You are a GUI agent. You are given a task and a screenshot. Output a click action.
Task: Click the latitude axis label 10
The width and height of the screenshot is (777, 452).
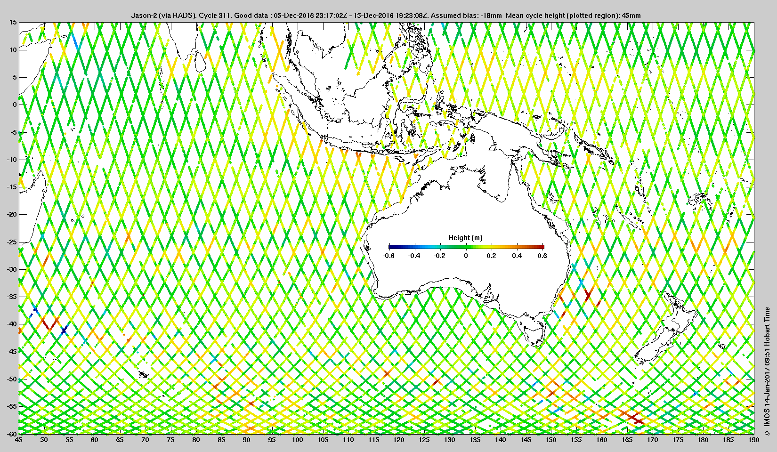pos(13,50)
